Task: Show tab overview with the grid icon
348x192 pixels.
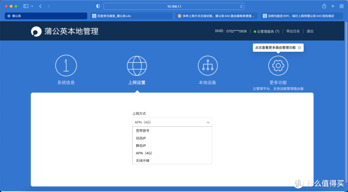Action: (342, 6)
